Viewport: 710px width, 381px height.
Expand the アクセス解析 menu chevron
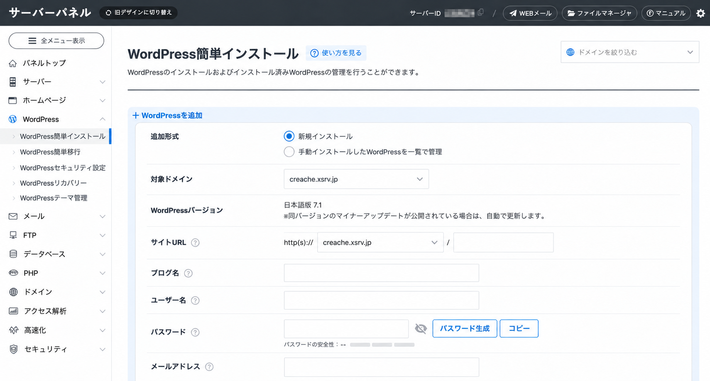pos(102,311)
